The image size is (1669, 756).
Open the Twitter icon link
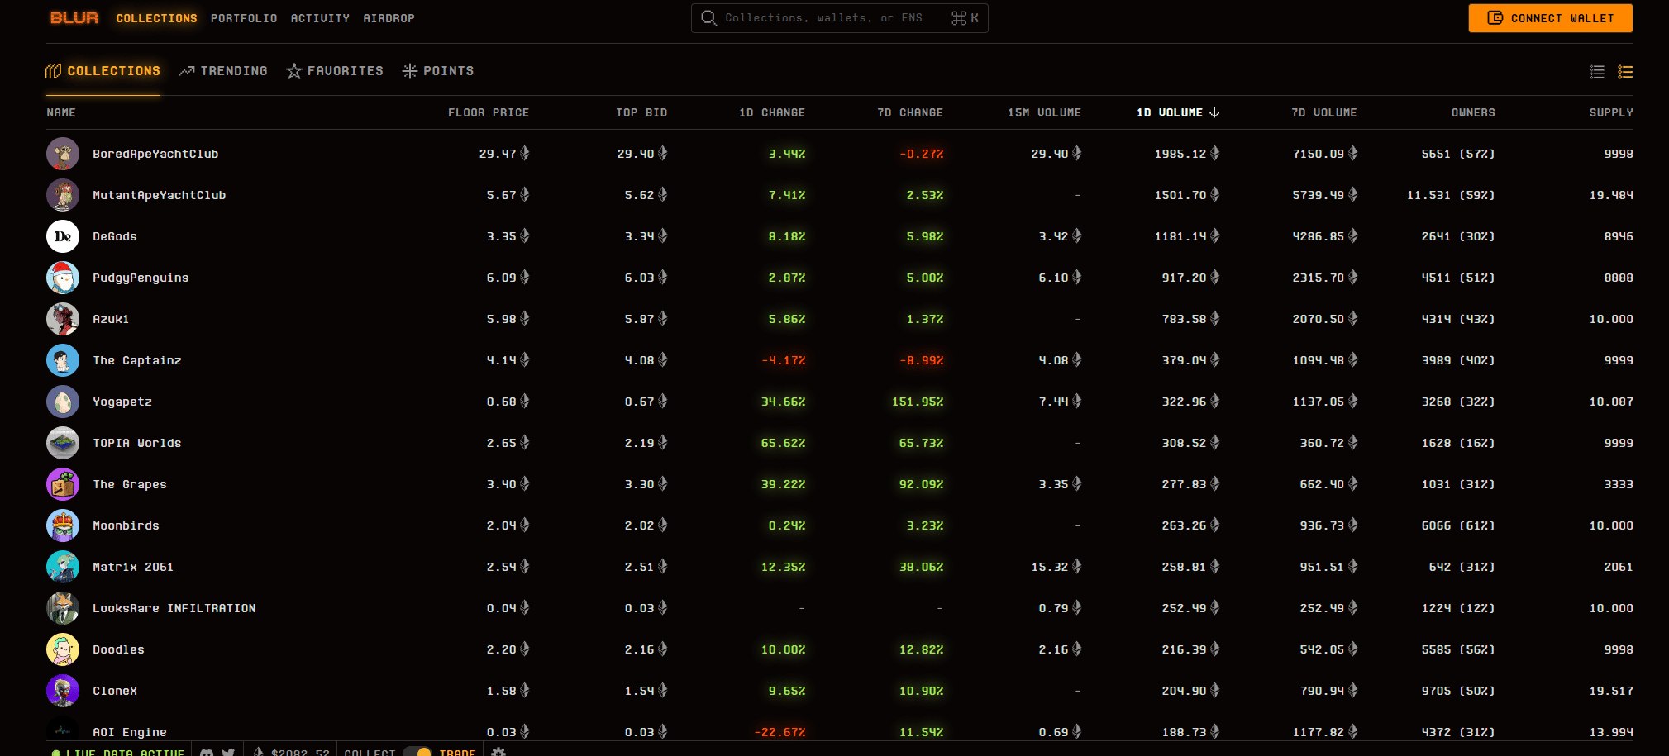(x=228, y=752)
